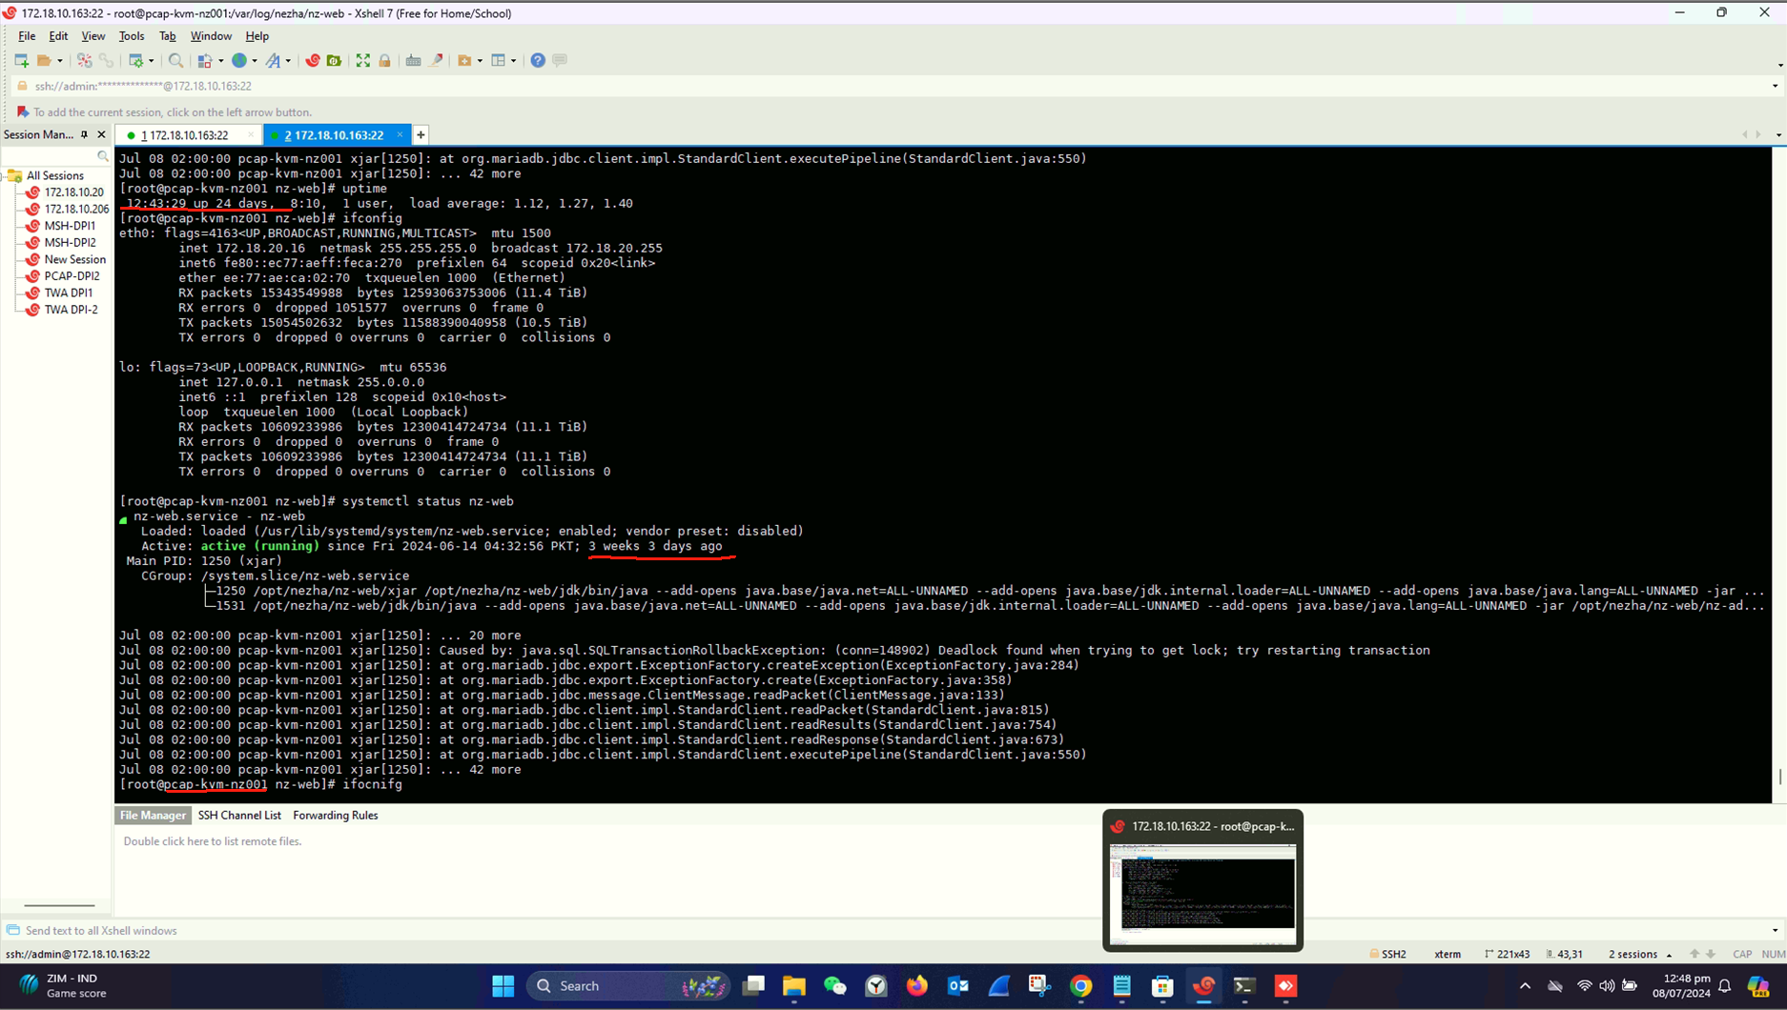Open the Help question mark icon

pyautogui.click(x=538, y=60)
